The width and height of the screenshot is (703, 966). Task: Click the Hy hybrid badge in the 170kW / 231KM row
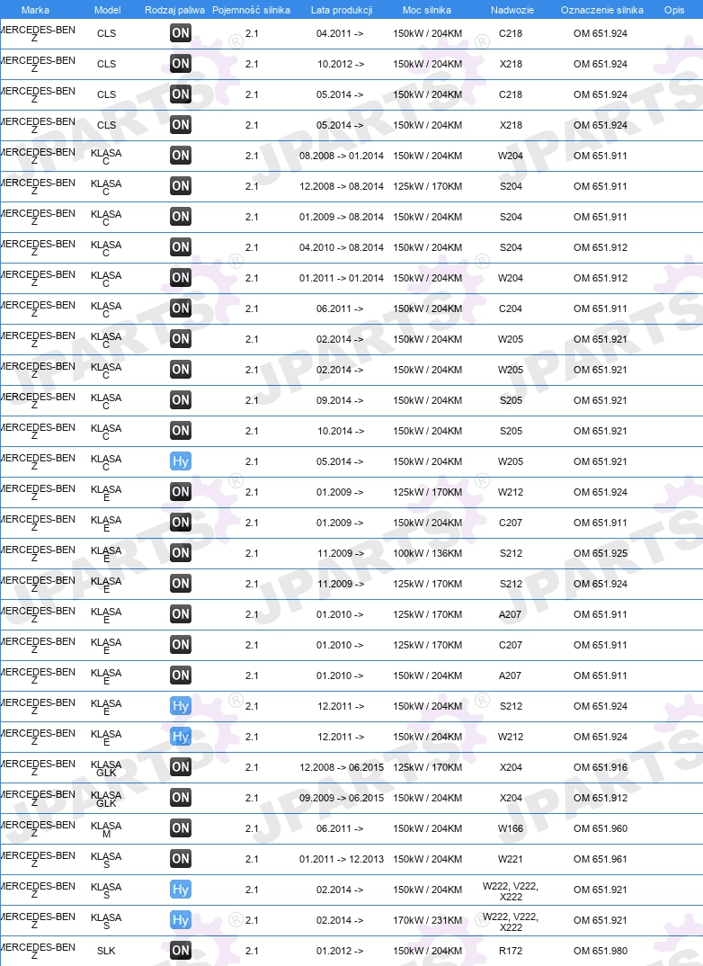pos(181,920)
